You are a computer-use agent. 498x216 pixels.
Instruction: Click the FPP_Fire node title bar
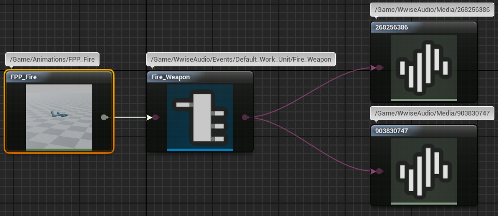point(59,77)
